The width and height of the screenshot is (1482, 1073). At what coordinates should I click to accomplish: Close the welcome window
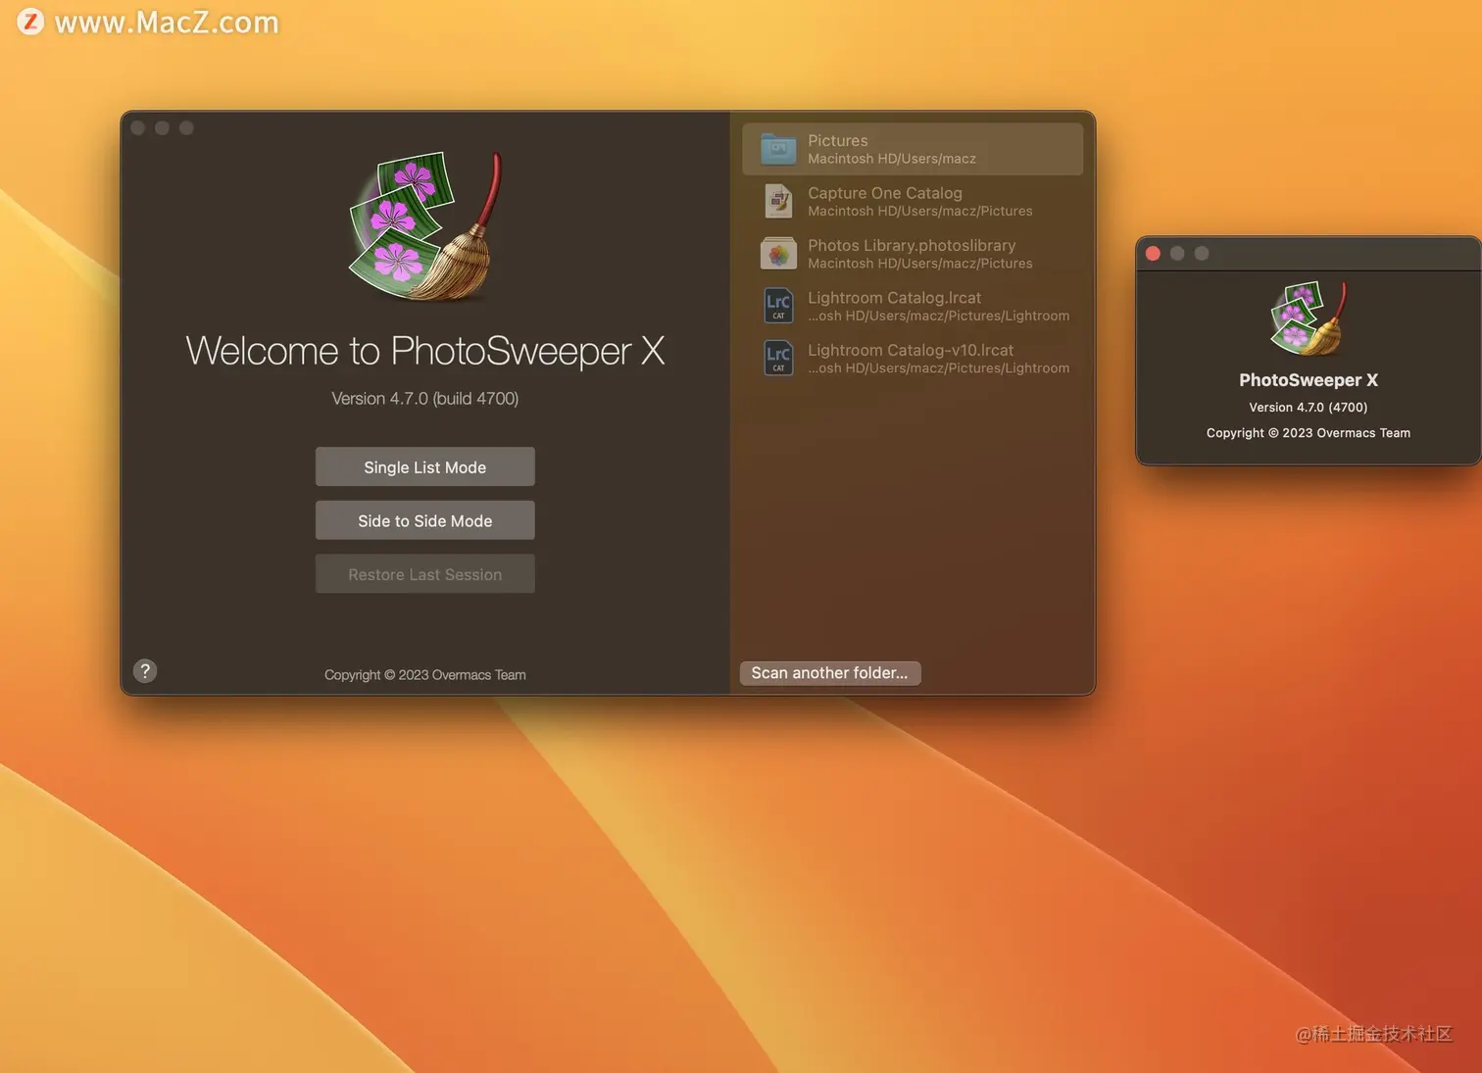point(138,128)
